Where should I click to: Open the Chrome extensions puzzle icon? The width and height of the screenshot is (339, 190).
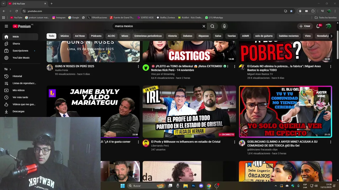pos(313,11)
